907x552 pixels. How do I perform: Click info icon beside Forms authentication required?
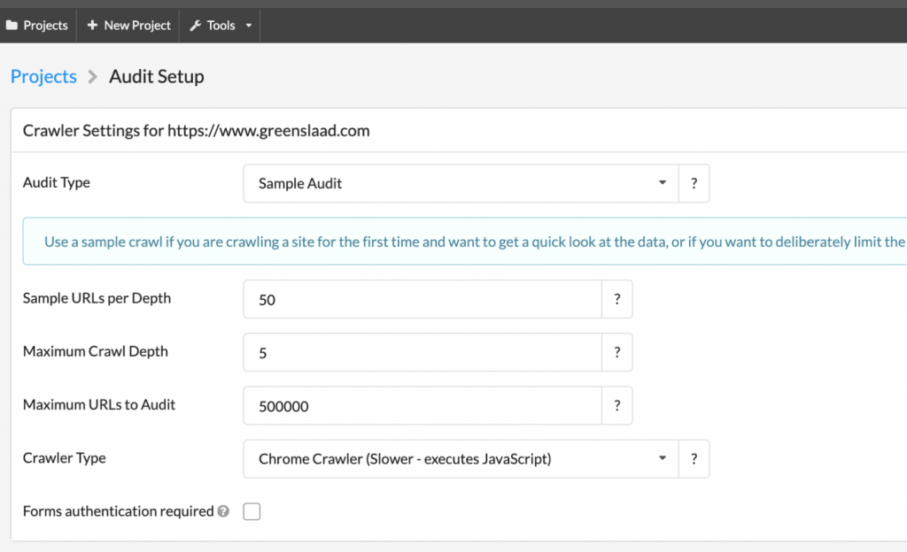click(x=223, y=511)
